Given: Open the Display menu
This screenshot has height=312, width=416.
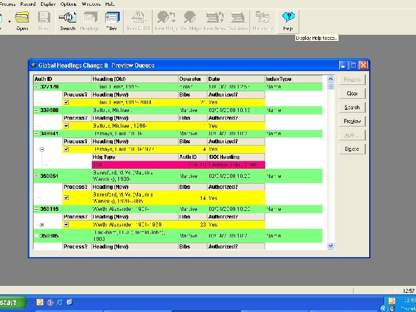Looking at the screenshot, I should pyautogui.click(x=48, y=4).
